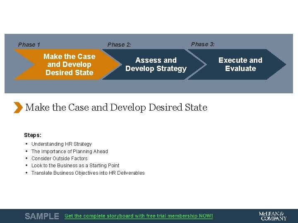Click Look to the Business as a Starting Point

(x=75, y=166)
